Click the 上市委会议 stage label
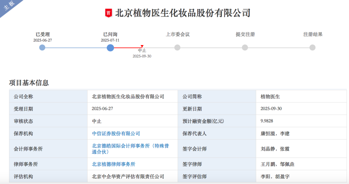 click(x=177, y=34)
